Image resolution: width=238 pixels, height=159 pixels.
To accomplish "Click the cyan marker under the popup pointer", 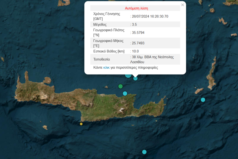I will [x=135, y=78].
